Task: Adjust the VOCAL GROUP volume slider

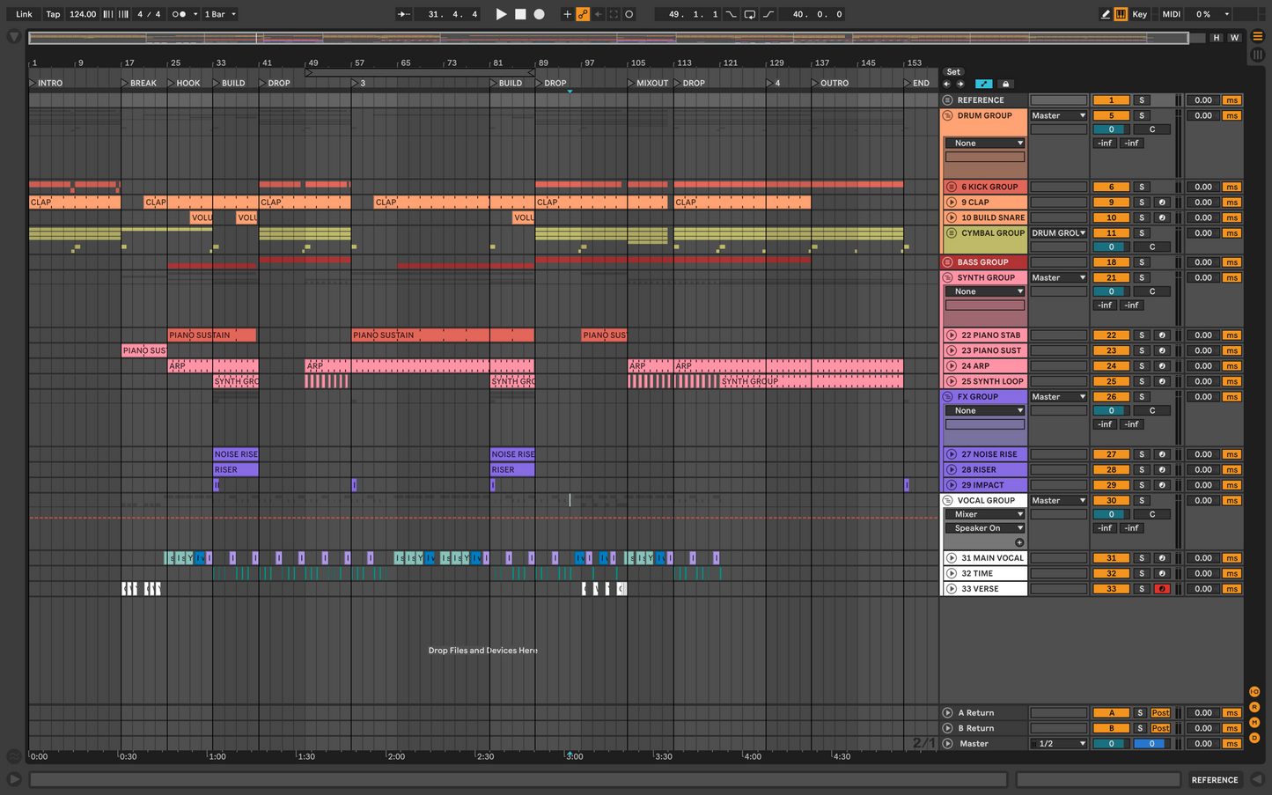Action: coord(1111,514)
